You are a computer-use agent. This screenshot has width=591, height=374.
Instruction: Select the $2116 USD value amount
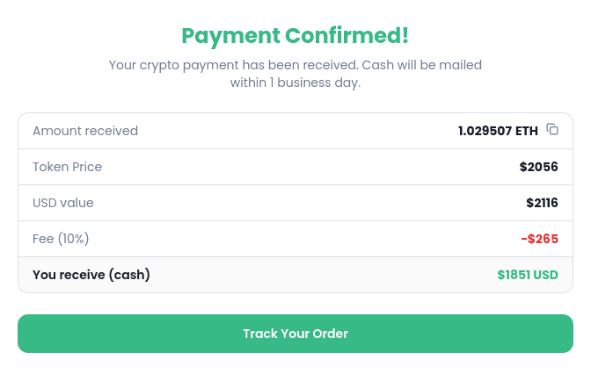pyautogui.click(x=542, y=203)
